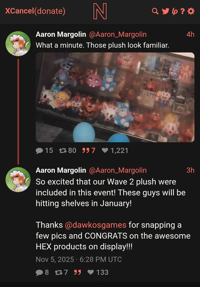The height and width of the screenshot is (287, 200).
Task: Click retweet icon showing 80
Action: 63,150
